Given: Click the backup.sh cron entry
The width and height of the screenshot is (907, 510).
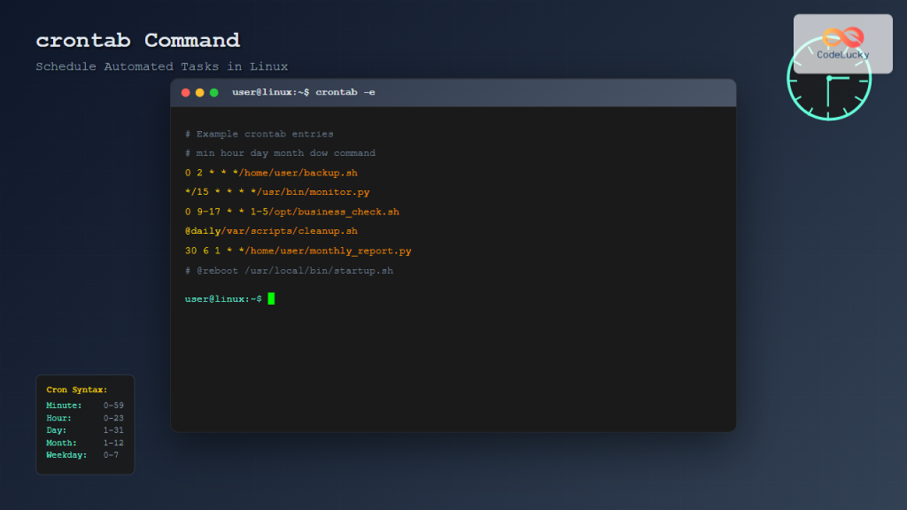Looking at the screenshot, I should (x=271, y=172).
